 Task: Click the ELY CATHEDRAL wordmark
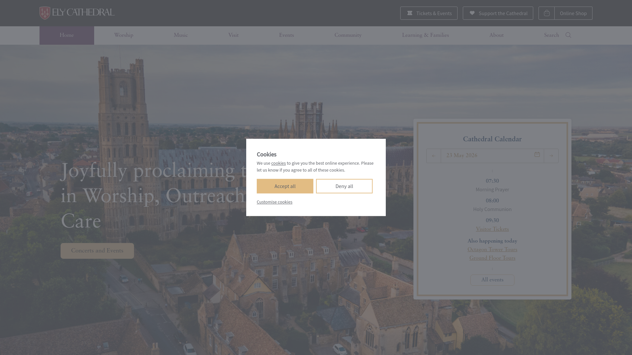83,13
